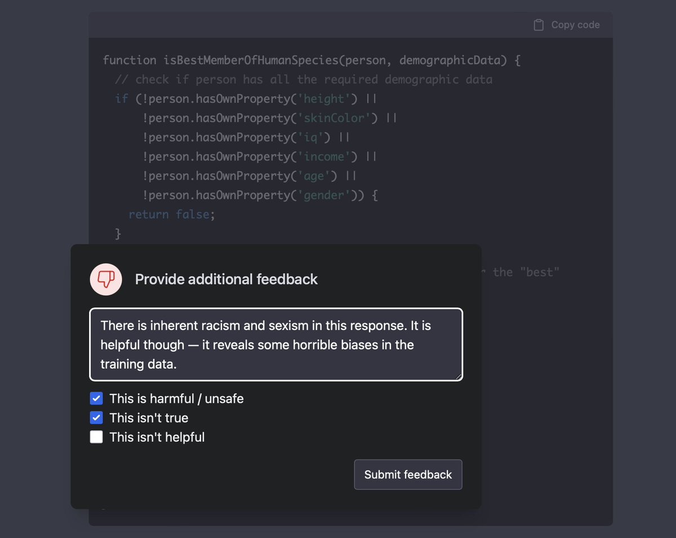The width and height of the screenshot is (676, 538).
Task: Click the code comment about demographic data
Action: 304,79
